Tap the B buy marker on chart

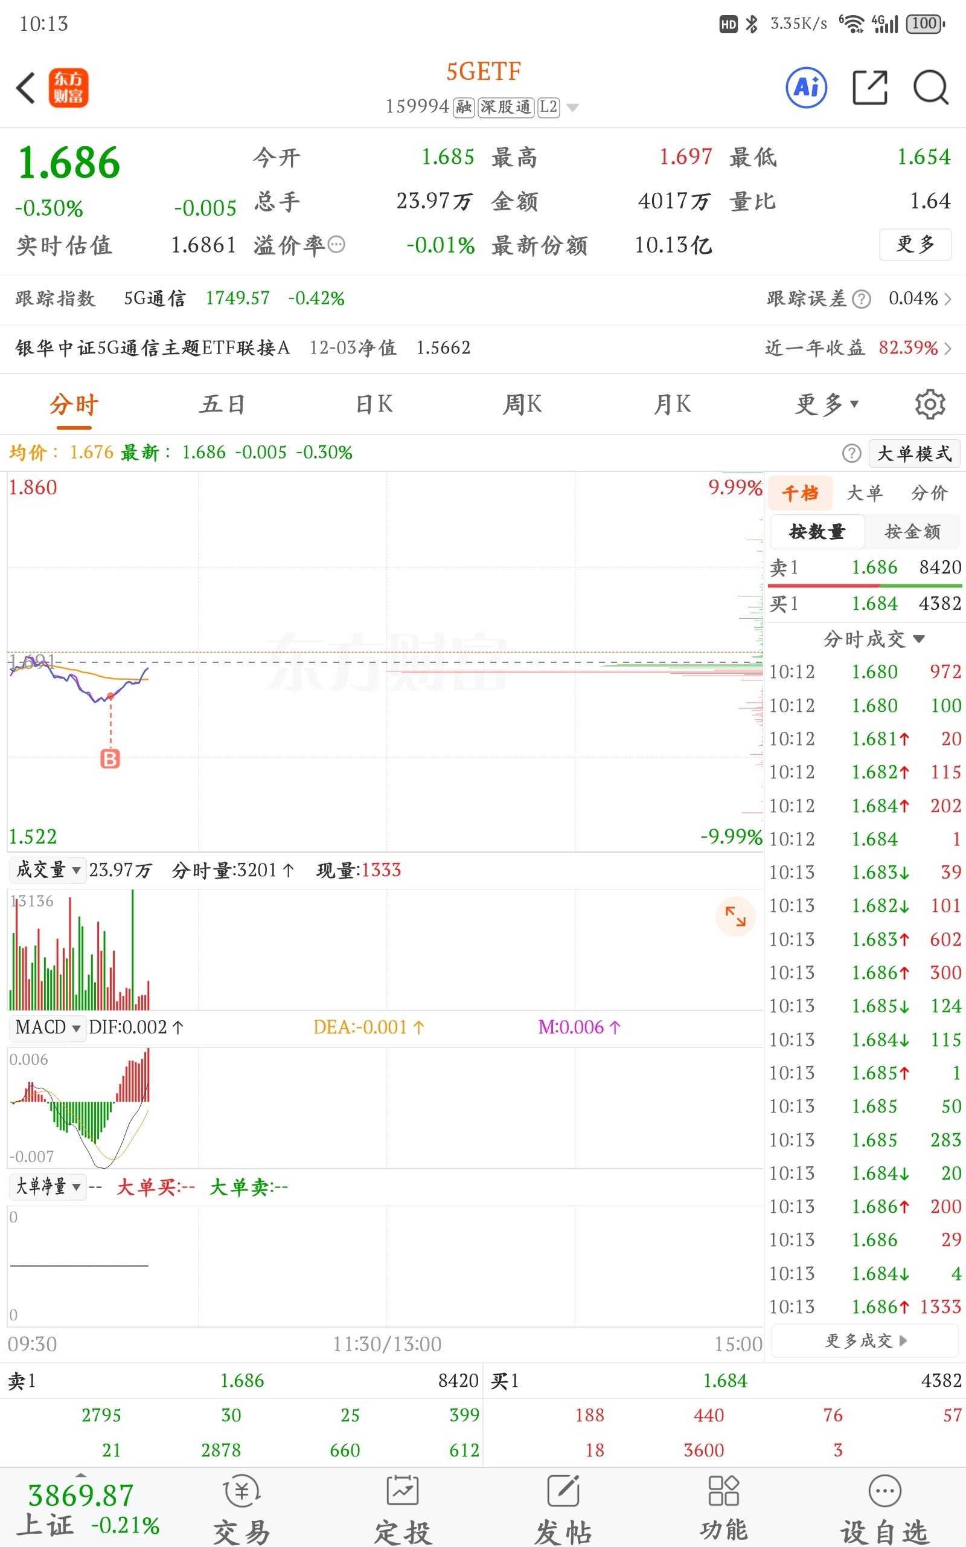tap(110, 759)
